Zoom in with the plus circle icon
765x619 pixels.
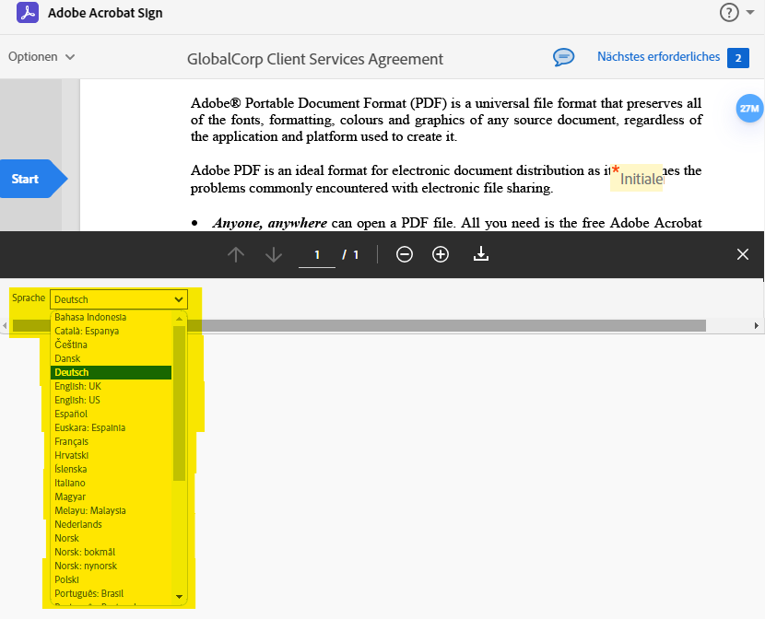(441, 254)
